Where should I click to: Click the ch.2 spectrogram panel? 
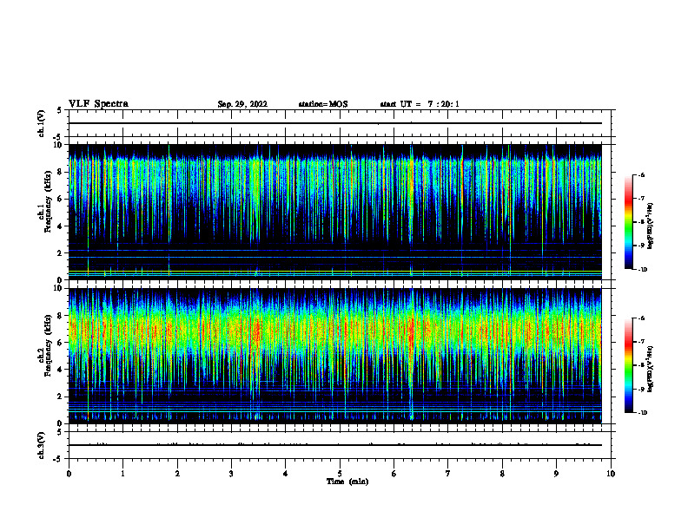pos(334,356)
